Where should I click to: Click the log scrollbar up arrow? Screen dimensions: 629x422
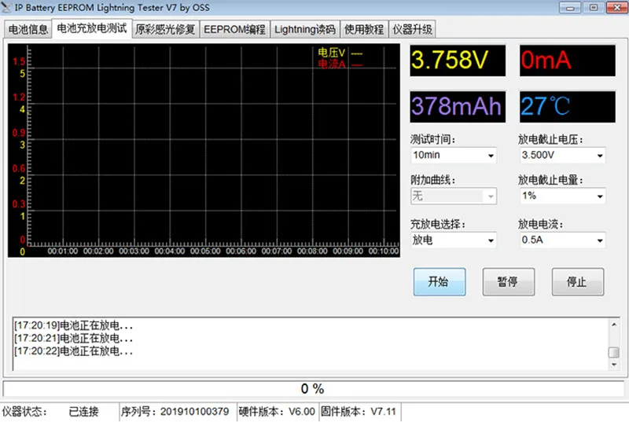tap(614, 325)
